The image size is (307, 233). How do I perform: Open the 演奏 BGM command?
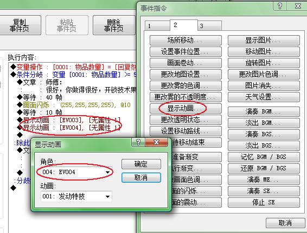[264, 111]
